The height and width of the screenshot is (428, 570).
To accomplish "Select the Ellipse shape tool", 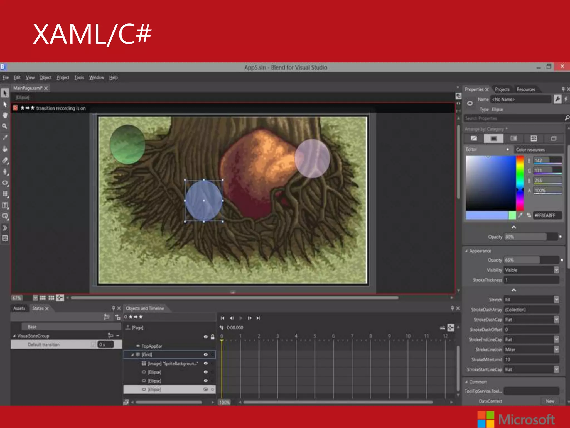I will click(x=5, y=183).
